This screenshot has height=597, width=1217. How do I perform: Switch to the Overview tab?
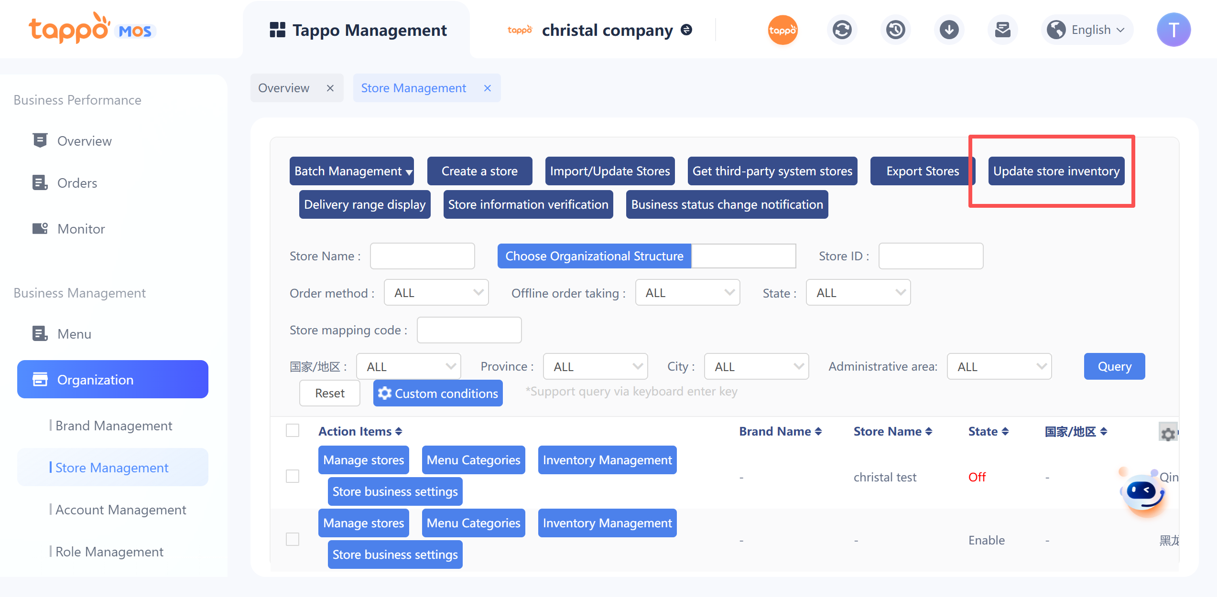(284, 88)
